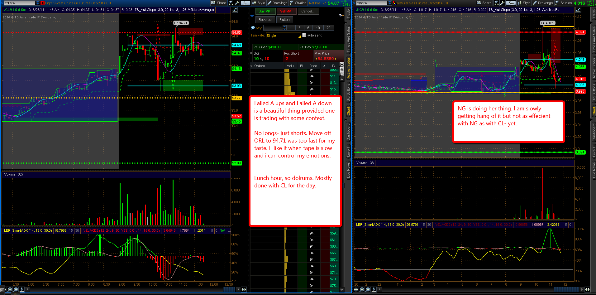Click the dollar sign icon below the /CLV4 chart
This screenshot has height=295, width=596.
click(x=21, y=289)
